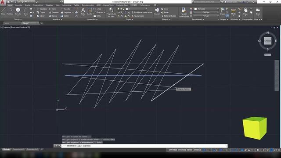Click the Copiar tool
Viewport: 281px width, 158px height.
[41, 12]
